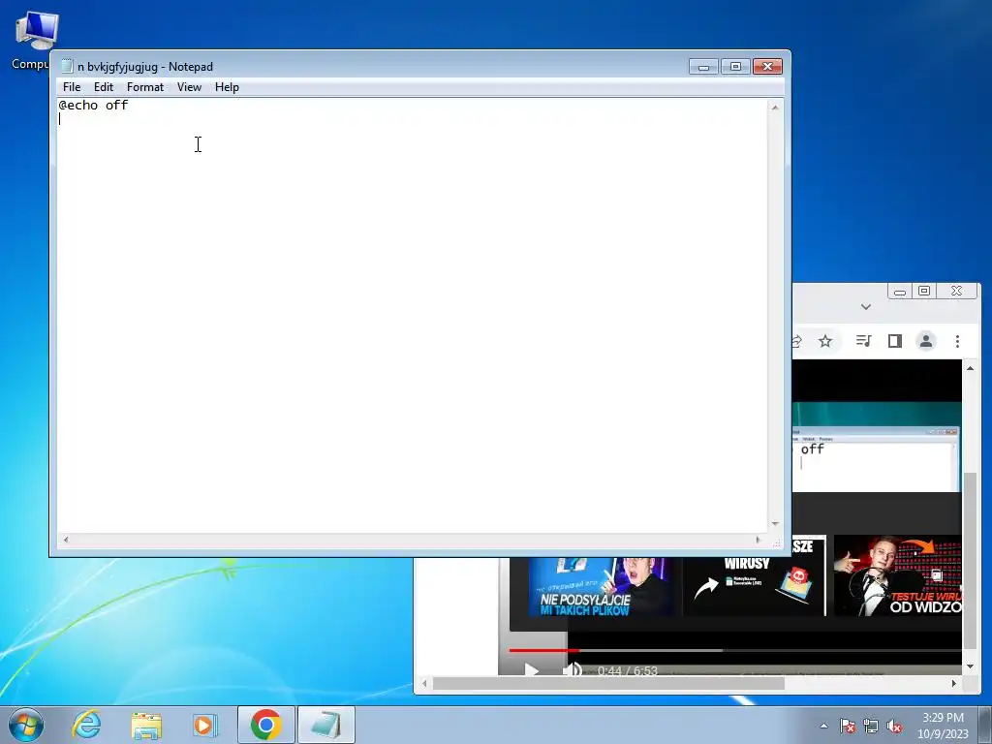Click Notepad horizontal scrollbar right arrow

pyautogui.click(x=758, y=540)
